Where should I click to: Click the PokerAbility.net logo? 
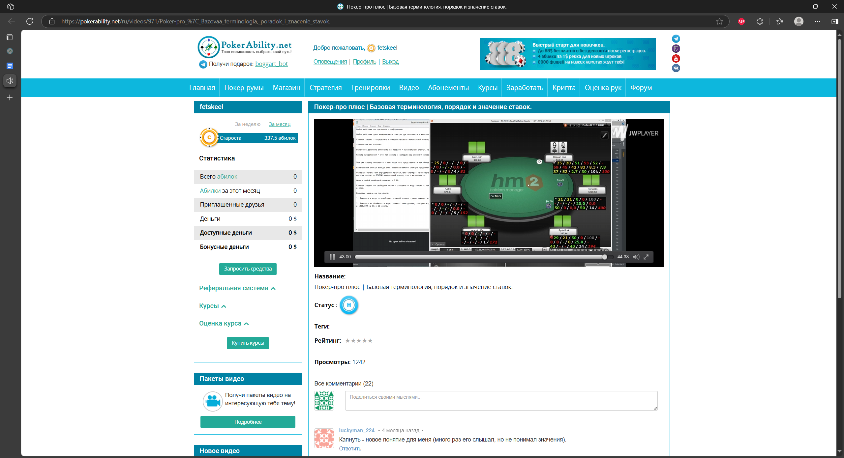click(245, 47)
